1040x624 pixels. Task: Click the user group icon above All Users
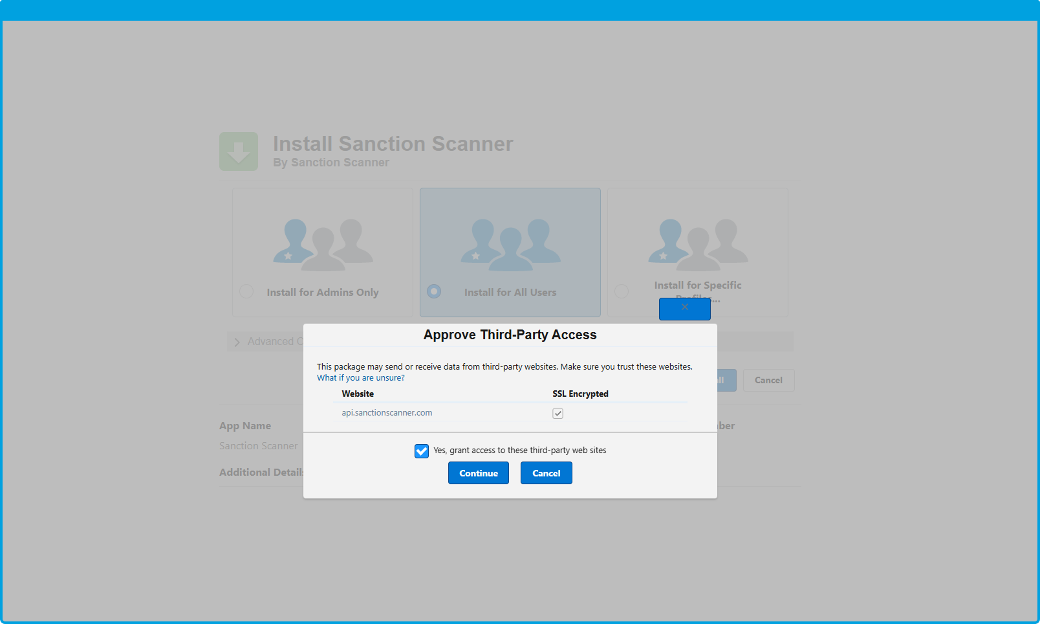tap(510, 245)
